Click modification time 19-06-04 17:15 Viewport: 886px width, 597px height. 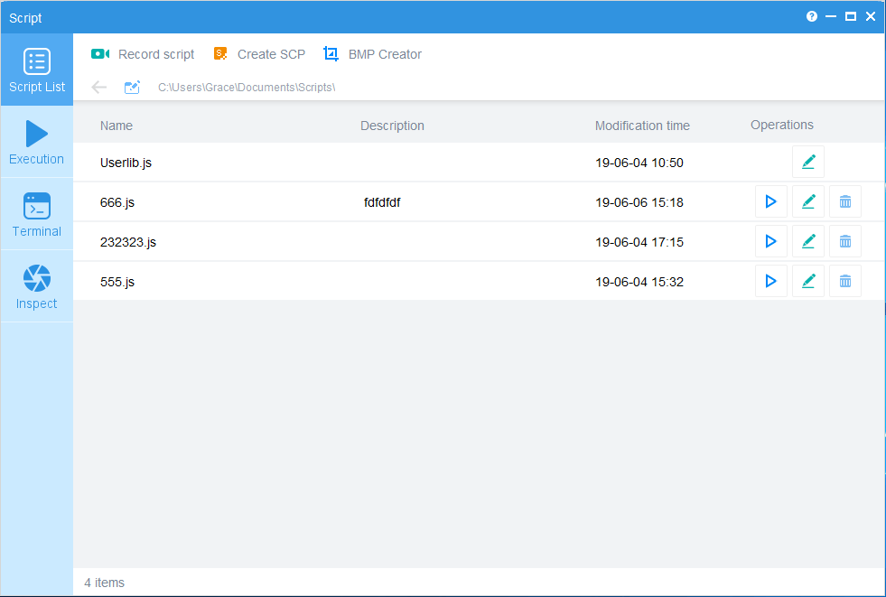pyautogui.click(x=639, y=242)
